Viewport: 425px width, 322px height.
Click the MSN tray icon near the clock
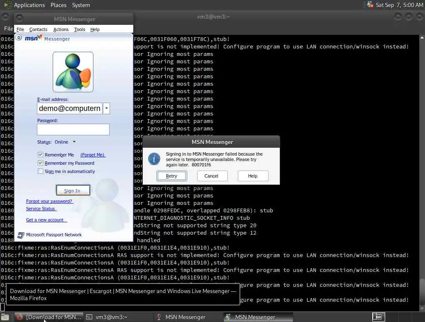(x=370, y=5)
